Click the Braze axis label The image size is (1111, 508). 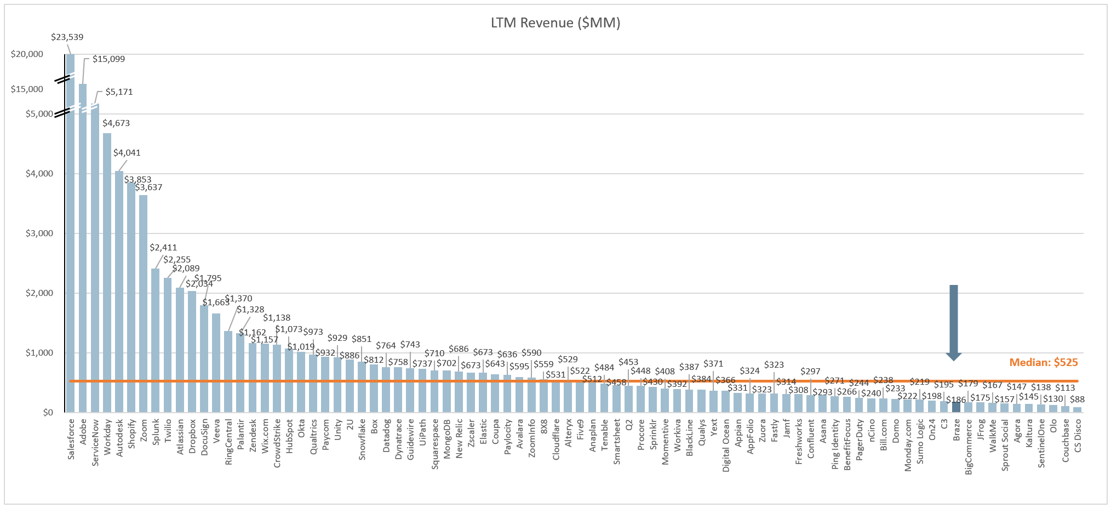tap(957, 430)
